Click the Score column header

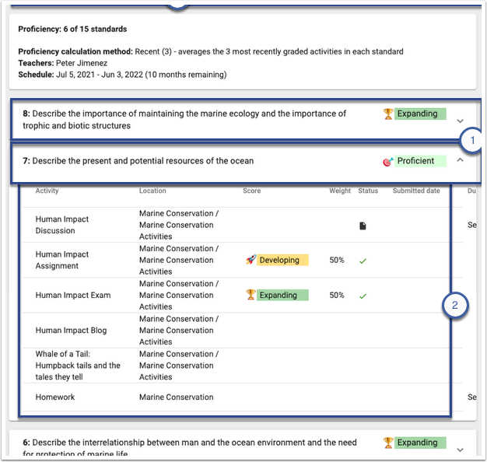point(251,191)
